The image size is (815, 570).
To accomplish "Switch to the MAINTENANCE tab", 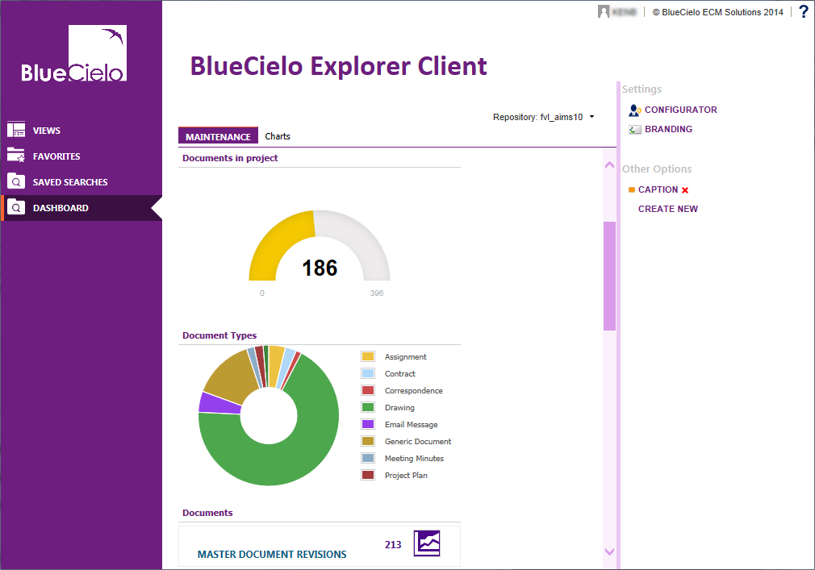I will [x=218, y=135].
